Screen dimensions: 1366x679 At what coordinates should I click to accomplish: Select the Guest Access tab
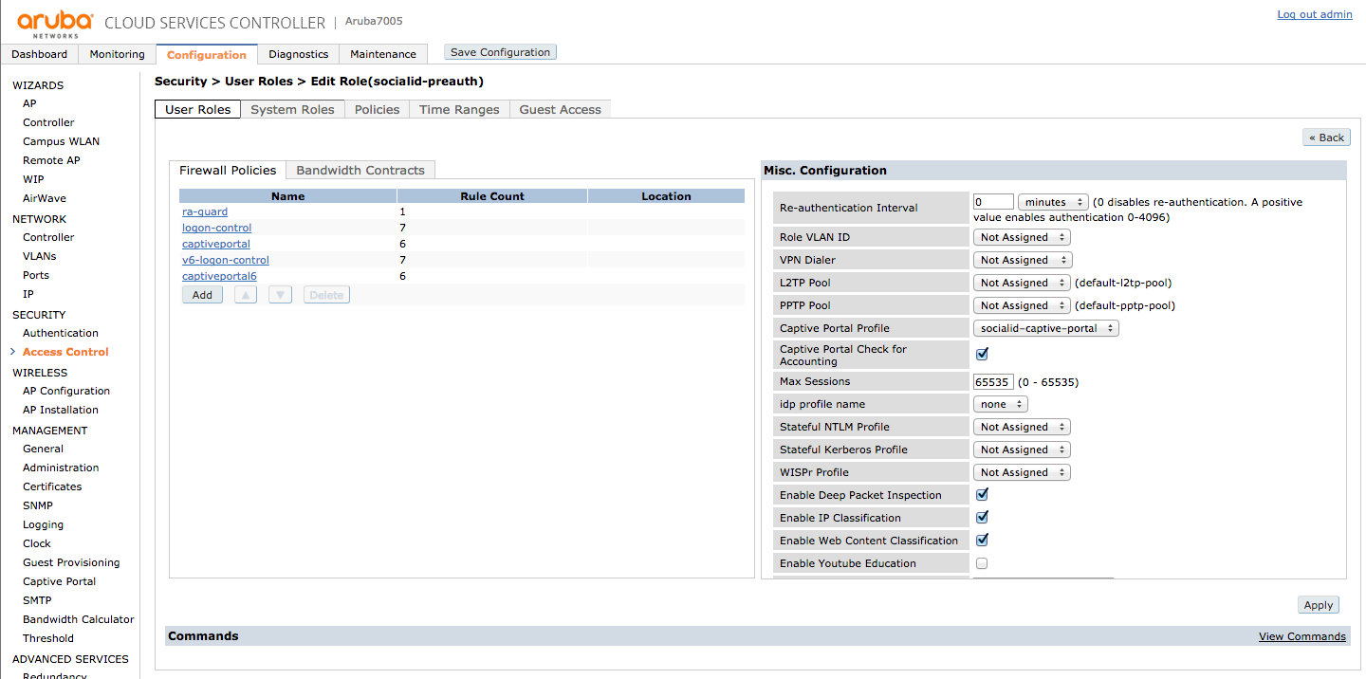560,109
